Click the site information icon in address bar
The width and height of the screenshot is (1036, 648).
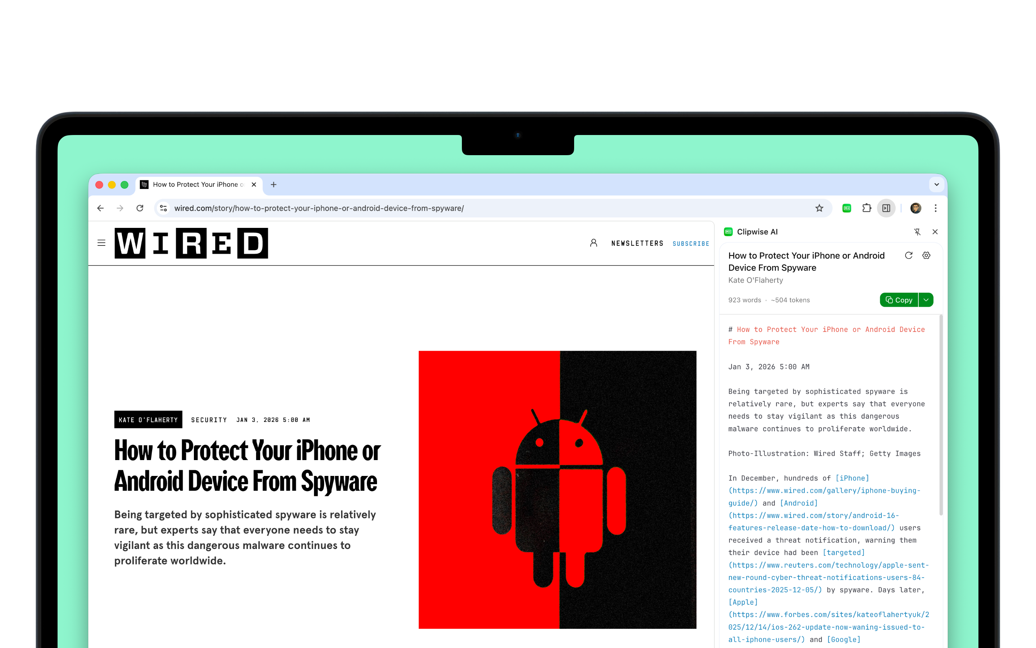[163, 208]
